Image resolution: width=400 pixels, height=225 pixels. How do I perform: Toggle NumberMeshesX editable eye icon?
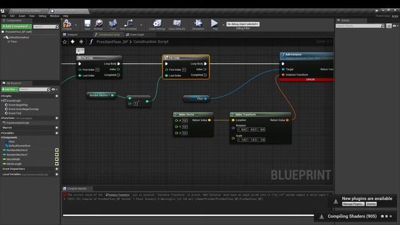point(57,150)
